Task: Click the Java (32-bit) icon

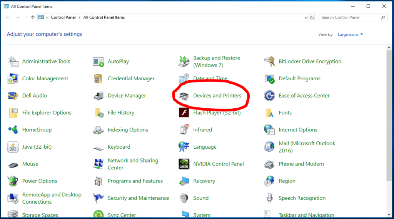Action: point(13,147)
